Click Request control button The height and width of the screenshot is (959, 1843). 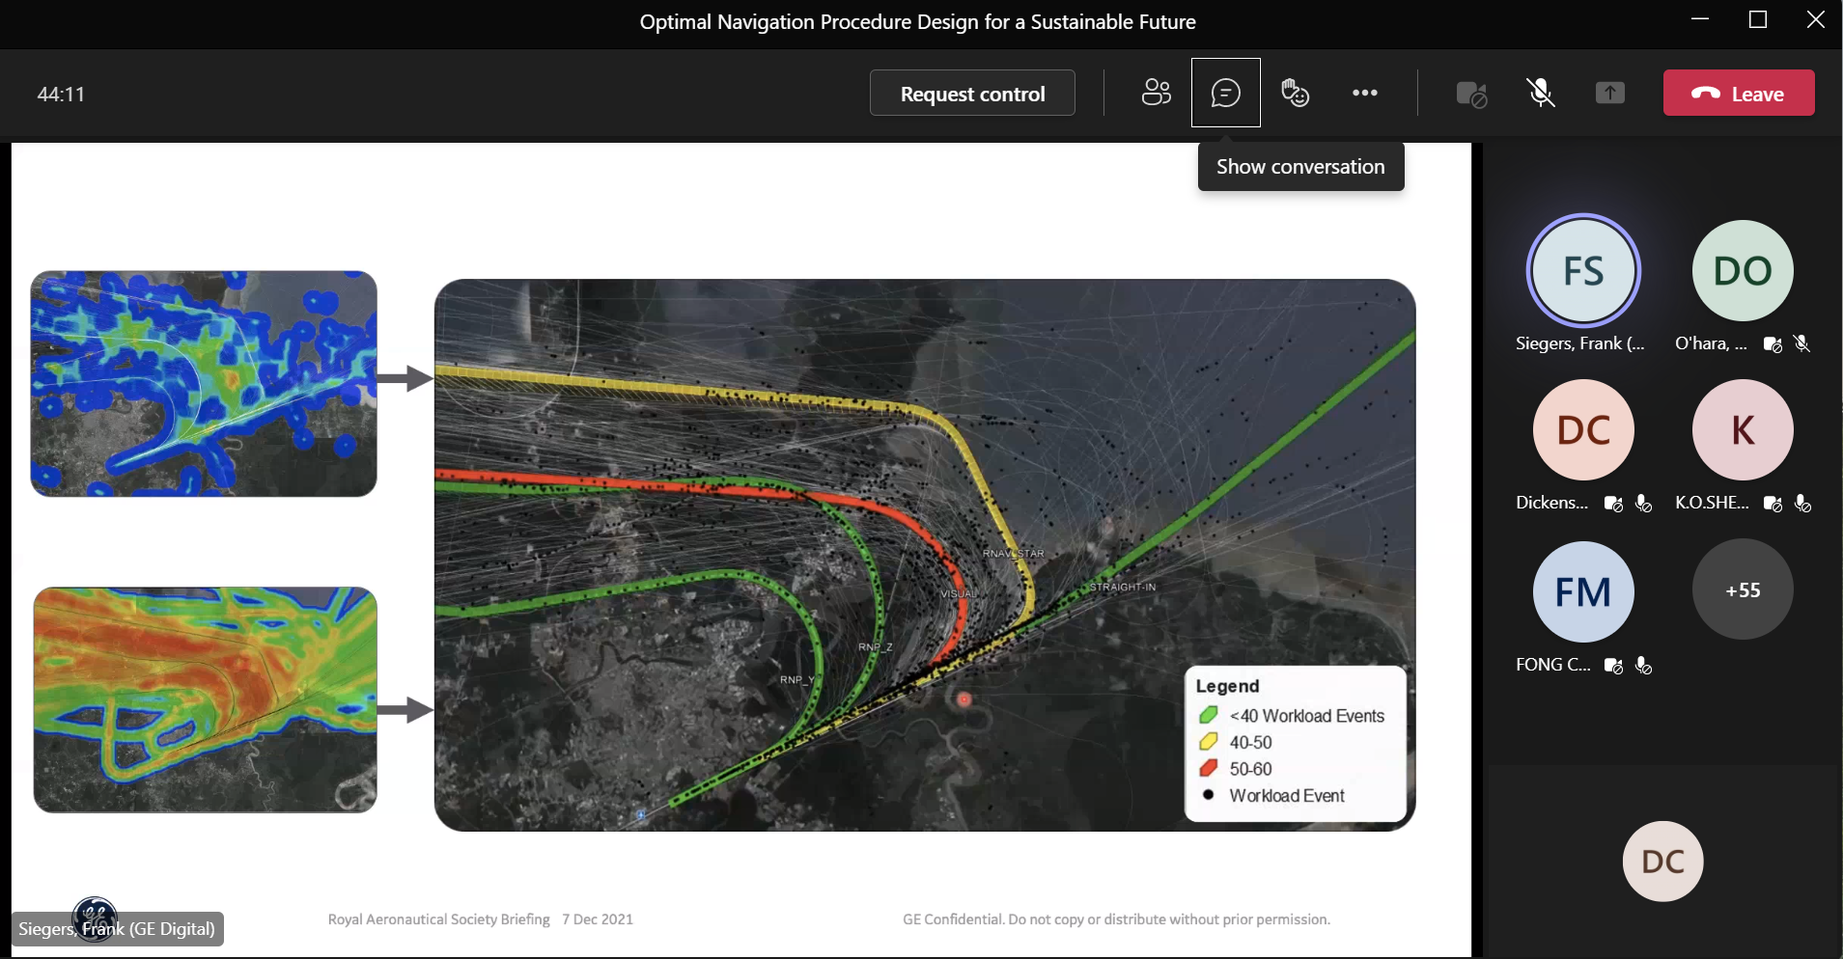point(972,94)
